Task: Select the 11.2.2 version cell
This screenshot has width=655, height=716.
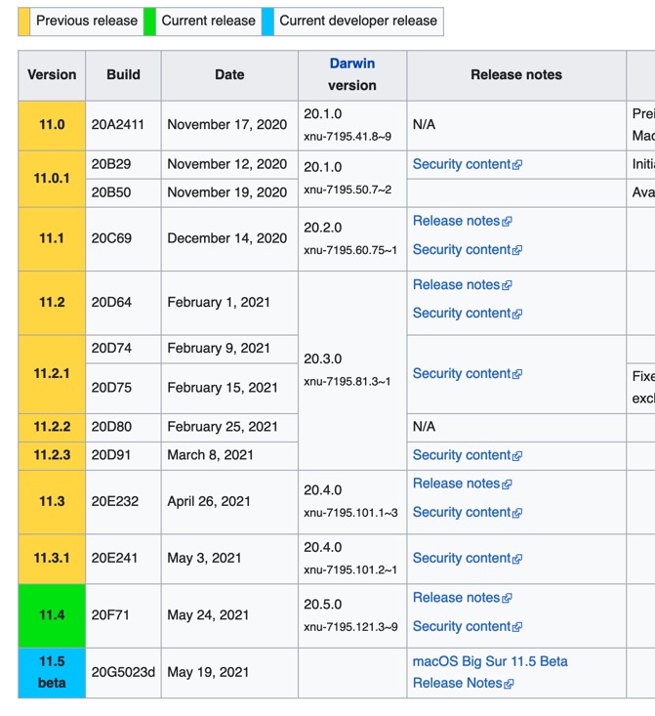Action: click(52, 428)
